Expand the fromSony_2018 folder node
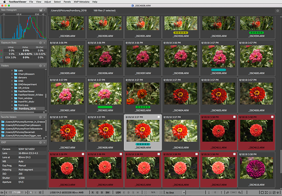Viewport: 282px width, 196px height. coord(12,109)
